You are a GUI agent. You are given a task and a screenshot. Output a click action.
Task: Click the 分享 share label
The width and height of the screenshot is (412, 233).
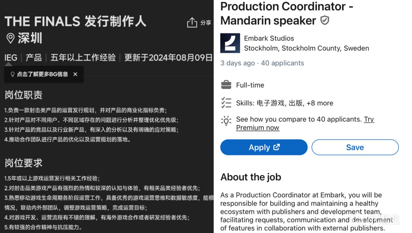pos(206,23)
